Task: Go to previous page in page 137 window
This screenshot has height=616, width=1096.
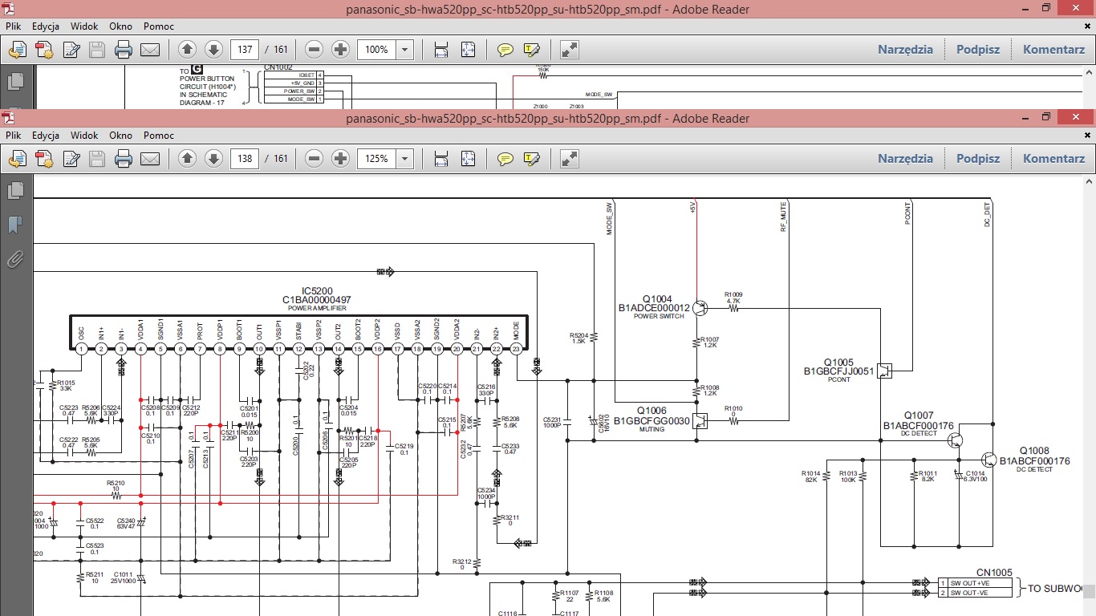Action: pos(187,50)
